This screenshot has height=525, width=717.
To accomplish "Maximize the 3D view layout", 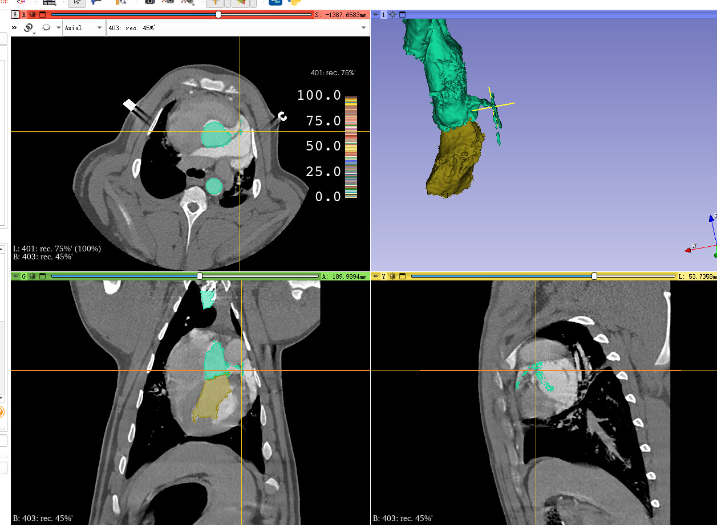I will click(402, 14).
